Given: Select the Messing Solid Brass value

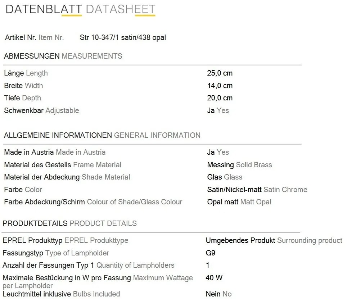Looking at the screenshot, I should click(239, 165).
